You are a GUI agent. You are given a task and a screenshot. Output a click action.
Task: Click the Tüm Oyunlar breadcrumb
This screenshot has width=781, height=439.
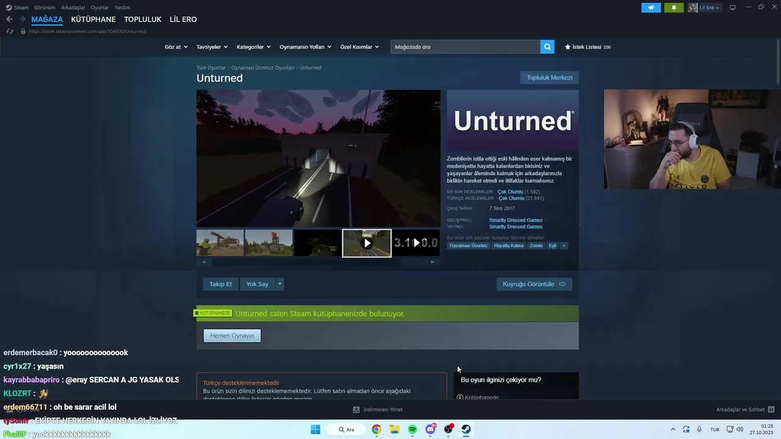pos(211,68)
